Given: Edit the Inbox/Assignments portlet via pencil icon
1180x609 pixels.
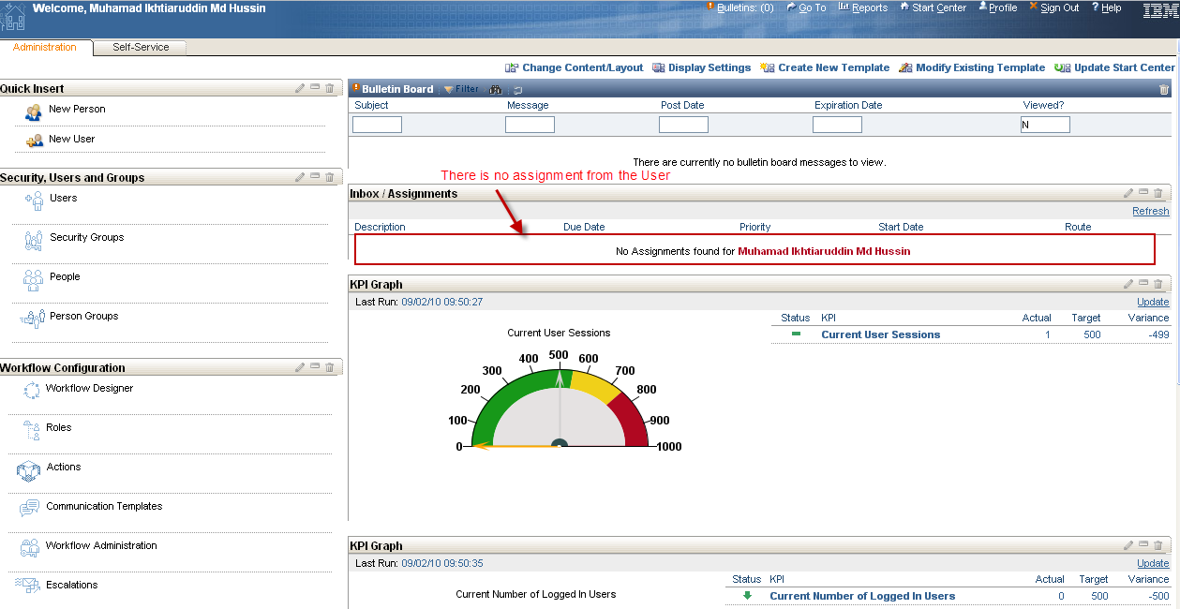Looking at the screenshot, I should click(1128, 192).
